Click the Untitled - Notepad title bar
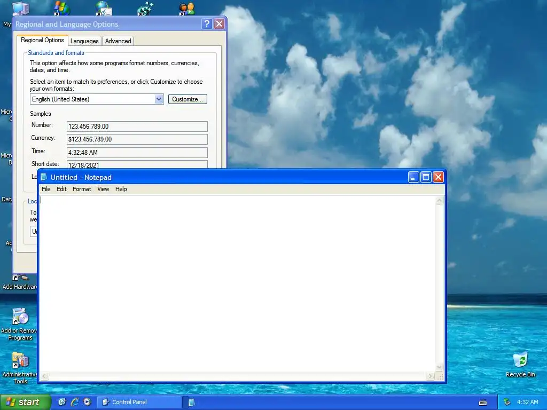The image size is (547, 410). click(223, 177)
